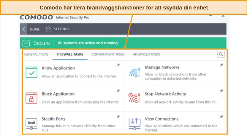Close the Comodo window
Screen dimensions: 247x136
(x=223, y=16)
